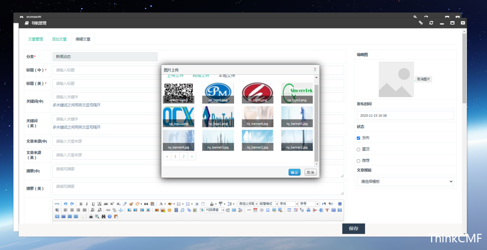
Task: Click the 保存 save button
Action: [x=354, y=228]
